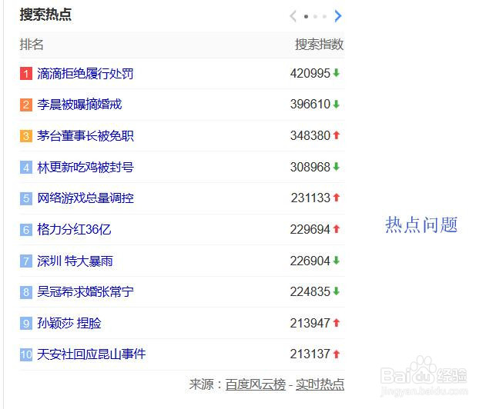Click search index value 226904

pos(310,261)
